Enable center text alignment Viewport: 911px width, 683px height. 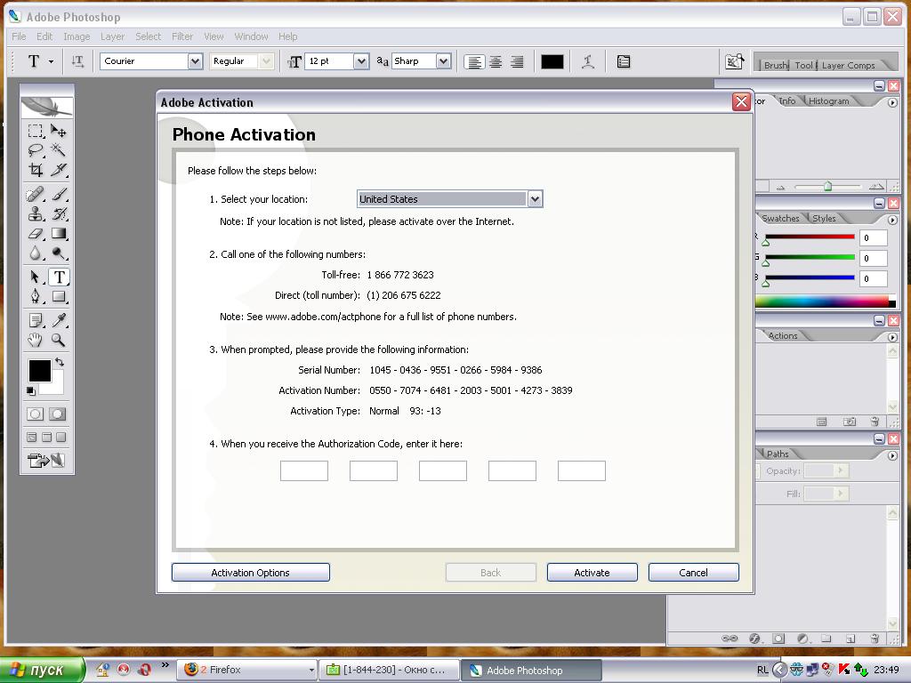[496, 61]
